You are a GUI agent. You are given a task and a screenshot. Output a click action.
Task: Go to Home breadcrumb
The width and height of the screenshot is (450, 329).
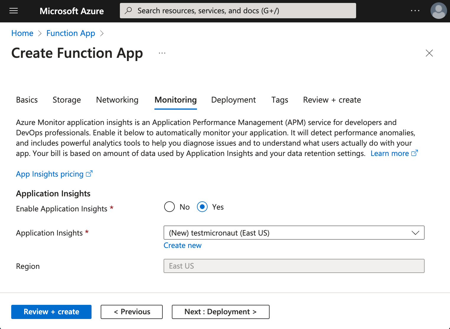[22, 33]
